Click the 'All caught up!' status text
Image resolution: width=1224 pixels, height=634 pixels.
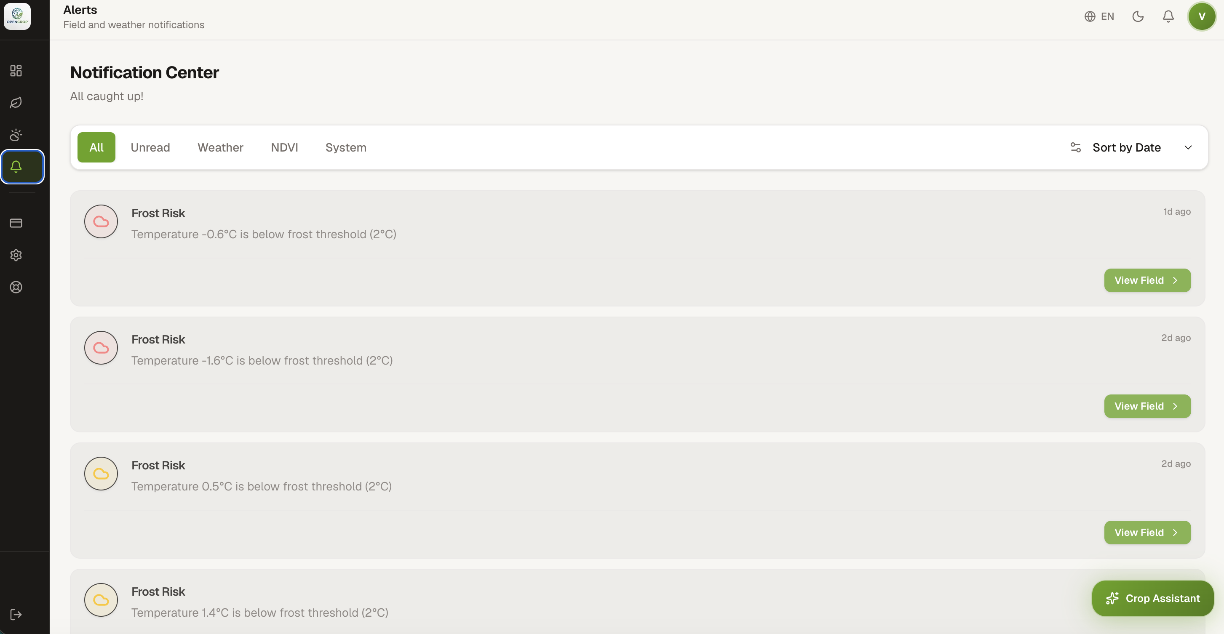click(107, 96)
